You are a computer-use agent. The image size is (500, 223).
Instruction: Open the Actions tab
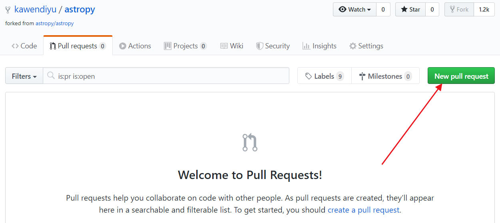[x=135, y=46]
